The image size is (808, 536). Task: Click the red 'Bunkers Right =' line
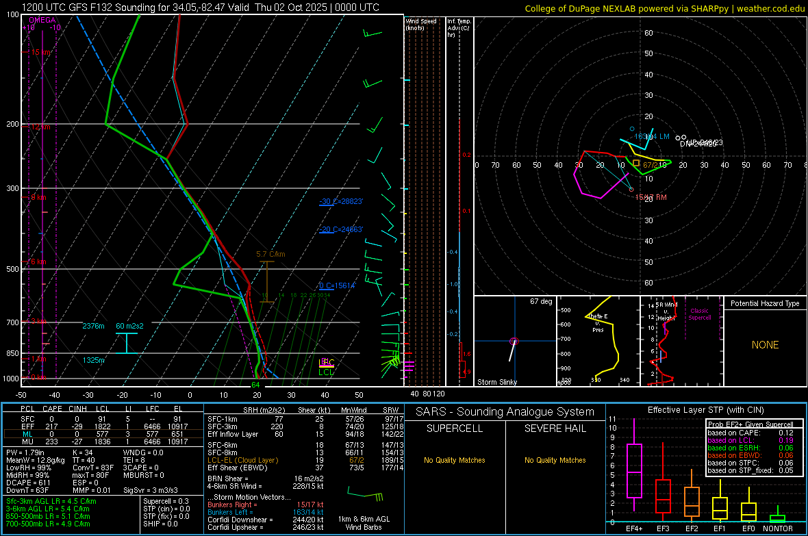(x=266, y=505)
